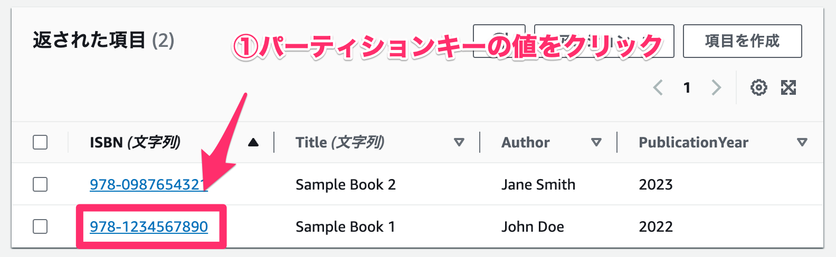This screenshot has height=257, width=836.
Task: Click the ISBN (文字列) column header
Action: (x=135, y=142)
